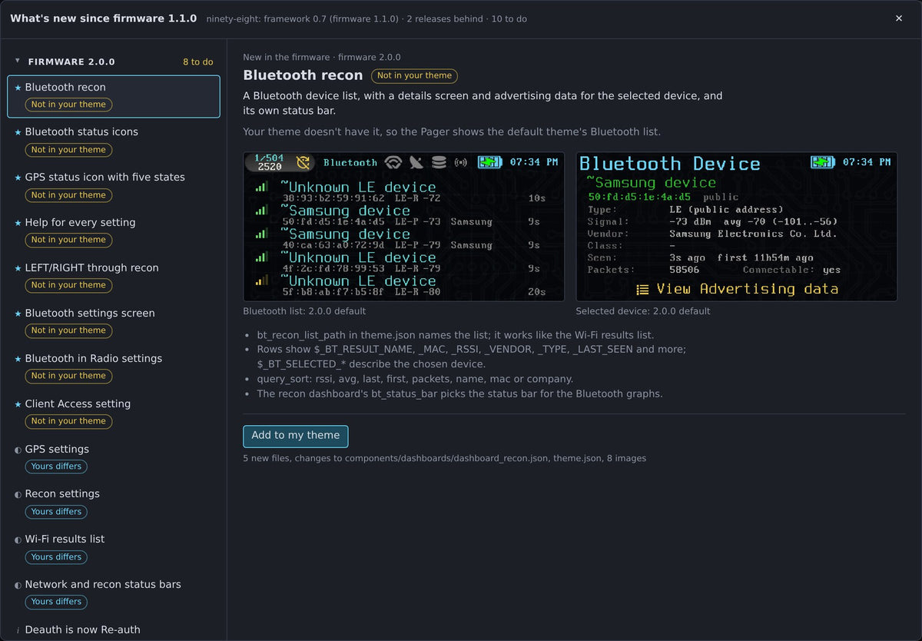Open the GPS settings entry
Viewport: 922px width, 641px height.
114,459
